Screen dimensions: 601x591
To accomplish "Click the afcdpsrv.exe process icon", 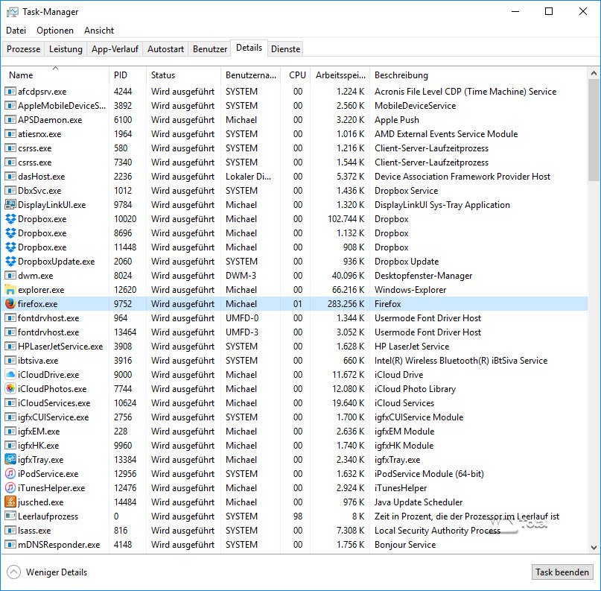I will (10, 92).
